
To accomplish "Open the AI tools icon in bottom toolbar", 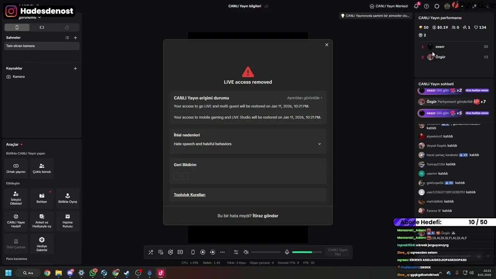I will (x=170, y=252).
